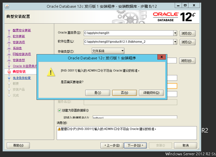Click <上一步(B) back button
This screenshot has width=216, height=157.
point(112,145)
